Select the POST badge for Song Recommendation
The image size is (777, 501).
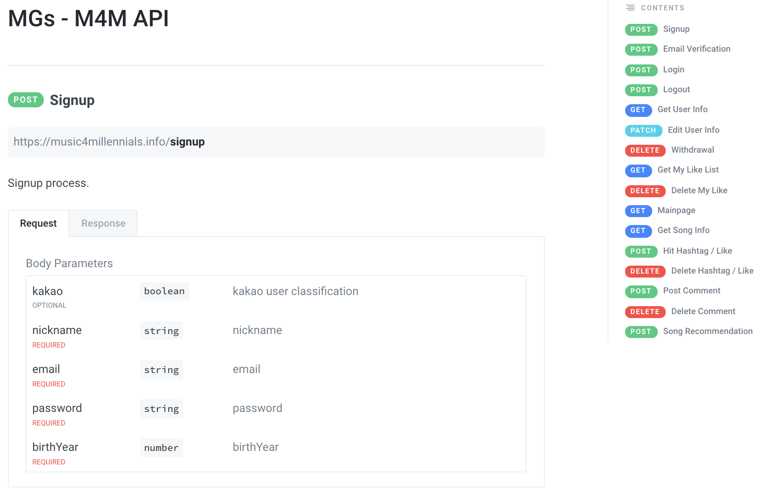click(x=641, y=332)
